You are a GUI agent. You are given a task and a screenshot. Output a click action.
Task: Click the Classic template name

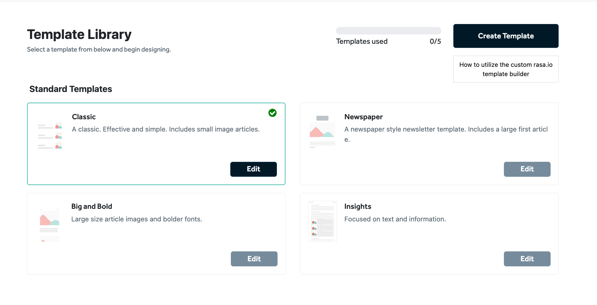tap(84, 117)
